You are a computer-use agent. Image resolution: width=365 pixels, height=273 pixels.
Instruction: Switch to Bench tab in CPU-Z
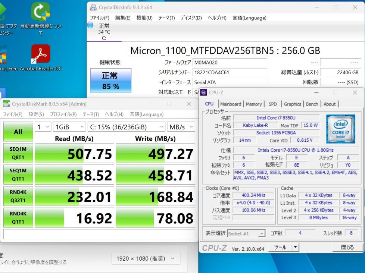click(312, 104)
